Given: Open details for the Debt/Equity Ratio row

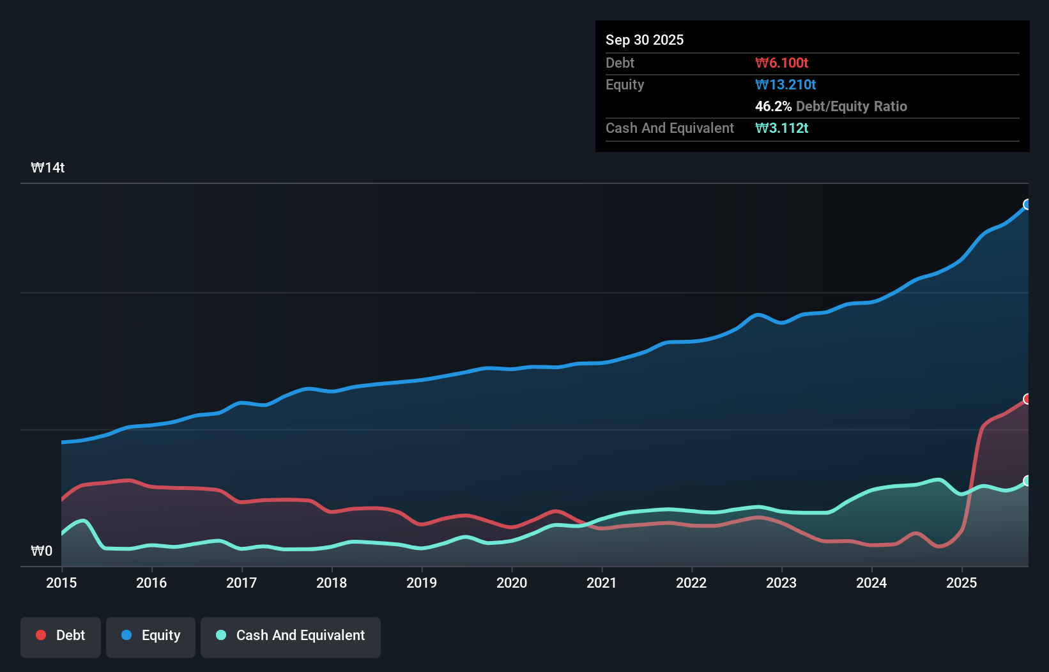Looking at the screenshot, I should (x=831, y=106).
